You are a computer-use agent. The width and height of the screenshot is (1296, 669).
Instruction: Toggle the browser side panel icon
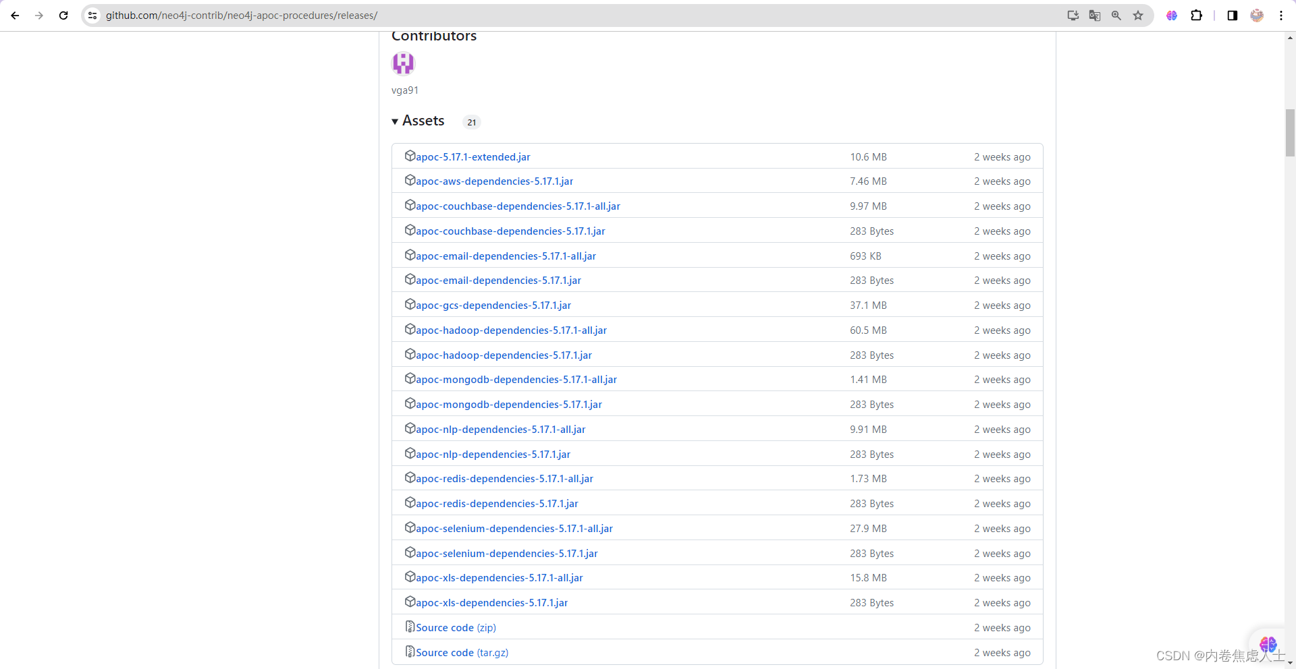(1232, 16)
